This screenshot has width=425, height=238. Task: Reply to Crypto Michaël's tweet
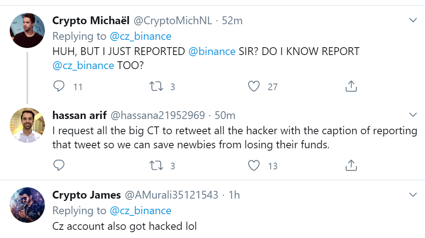pos(59,86)
